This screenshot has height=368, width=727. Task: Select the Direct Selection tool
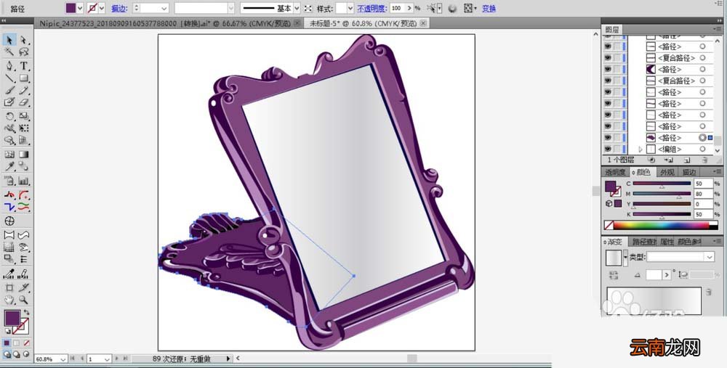24,40
